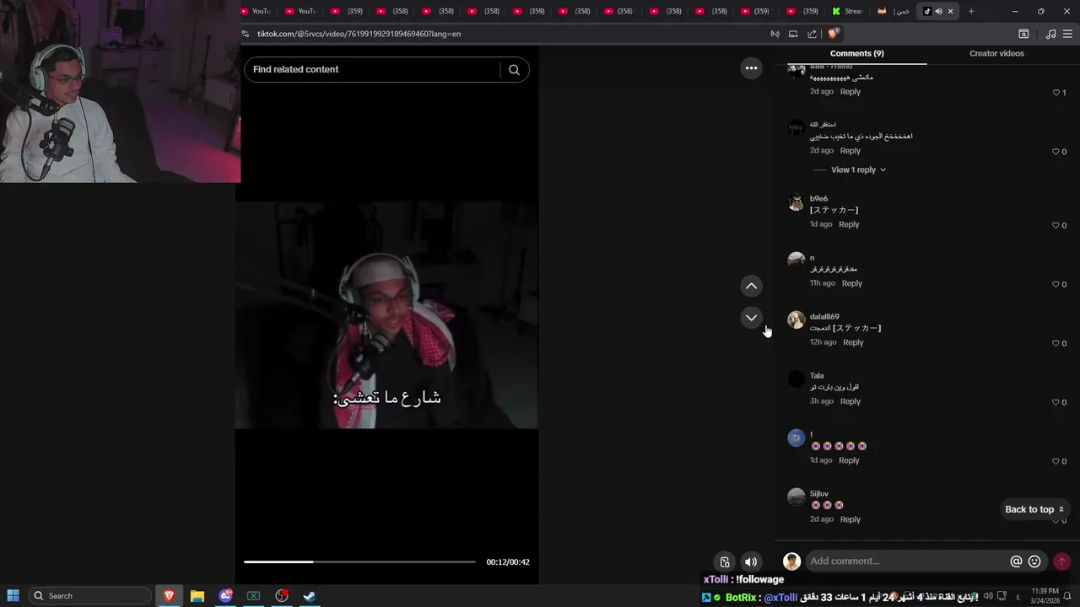This screenshot has height=607, width=1080.
Task: Click username 5ijluv
Action: coord(819,494)
